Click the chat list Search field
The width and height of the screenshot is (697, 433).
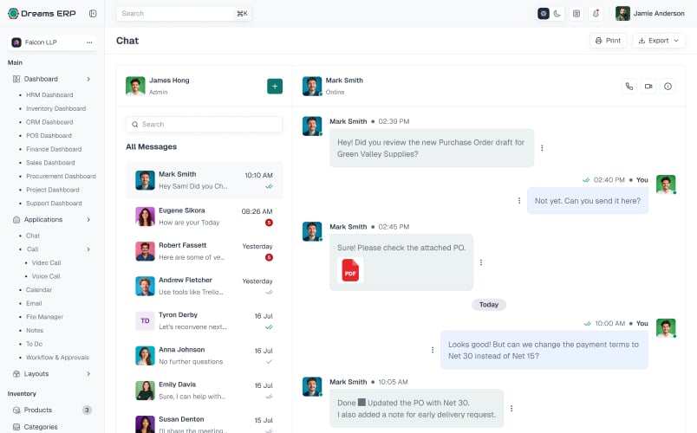(204, 125)
